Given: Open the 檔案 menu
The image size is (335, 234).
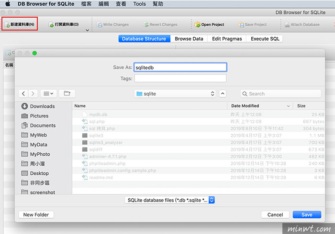Looking at the screenshot, I should [86, 4].
